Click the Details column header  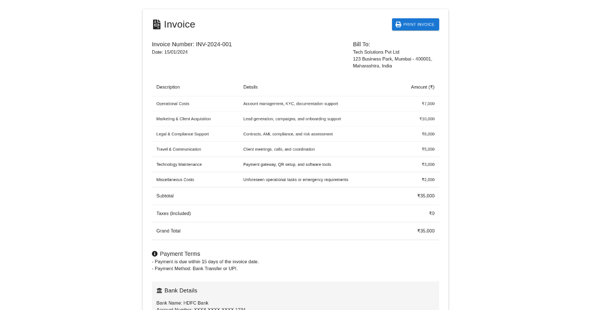(x=250, y=87)
